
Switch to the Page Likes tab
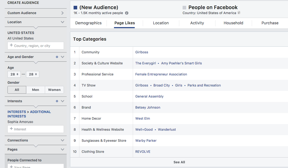tap(124, 23)
